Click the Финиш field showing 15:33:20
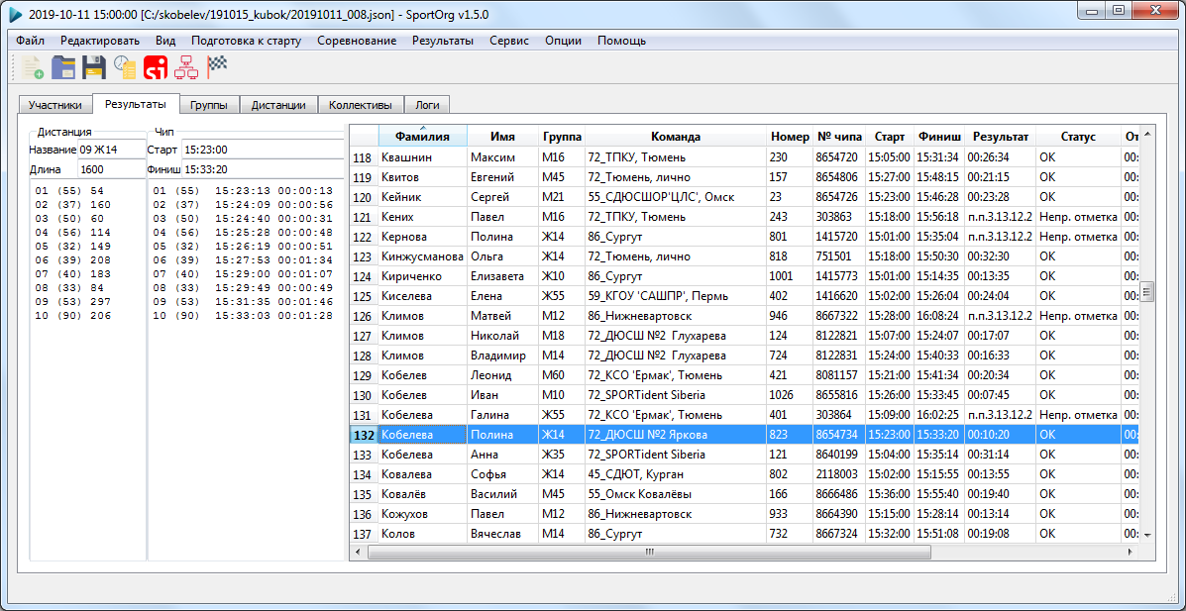 262,169
